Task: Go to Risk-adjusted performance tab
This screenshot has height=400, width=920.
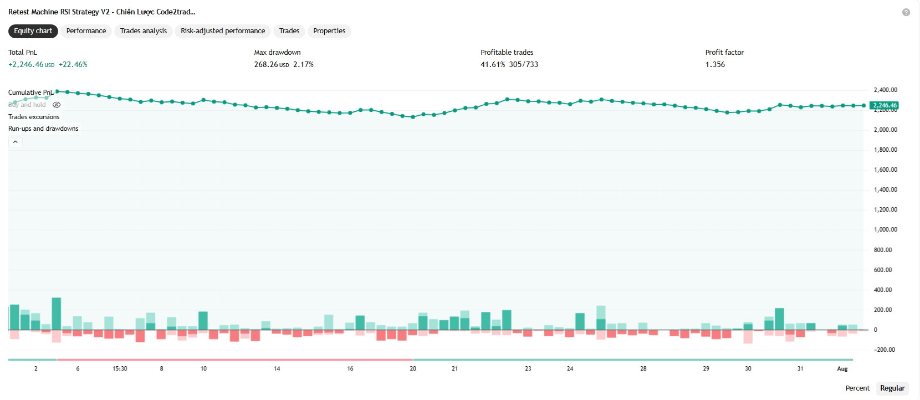Action: (x=223, y=31)
